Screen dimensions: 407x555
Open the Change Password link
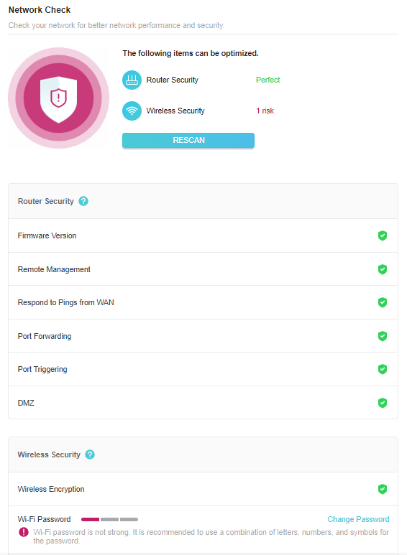[358, 519]
